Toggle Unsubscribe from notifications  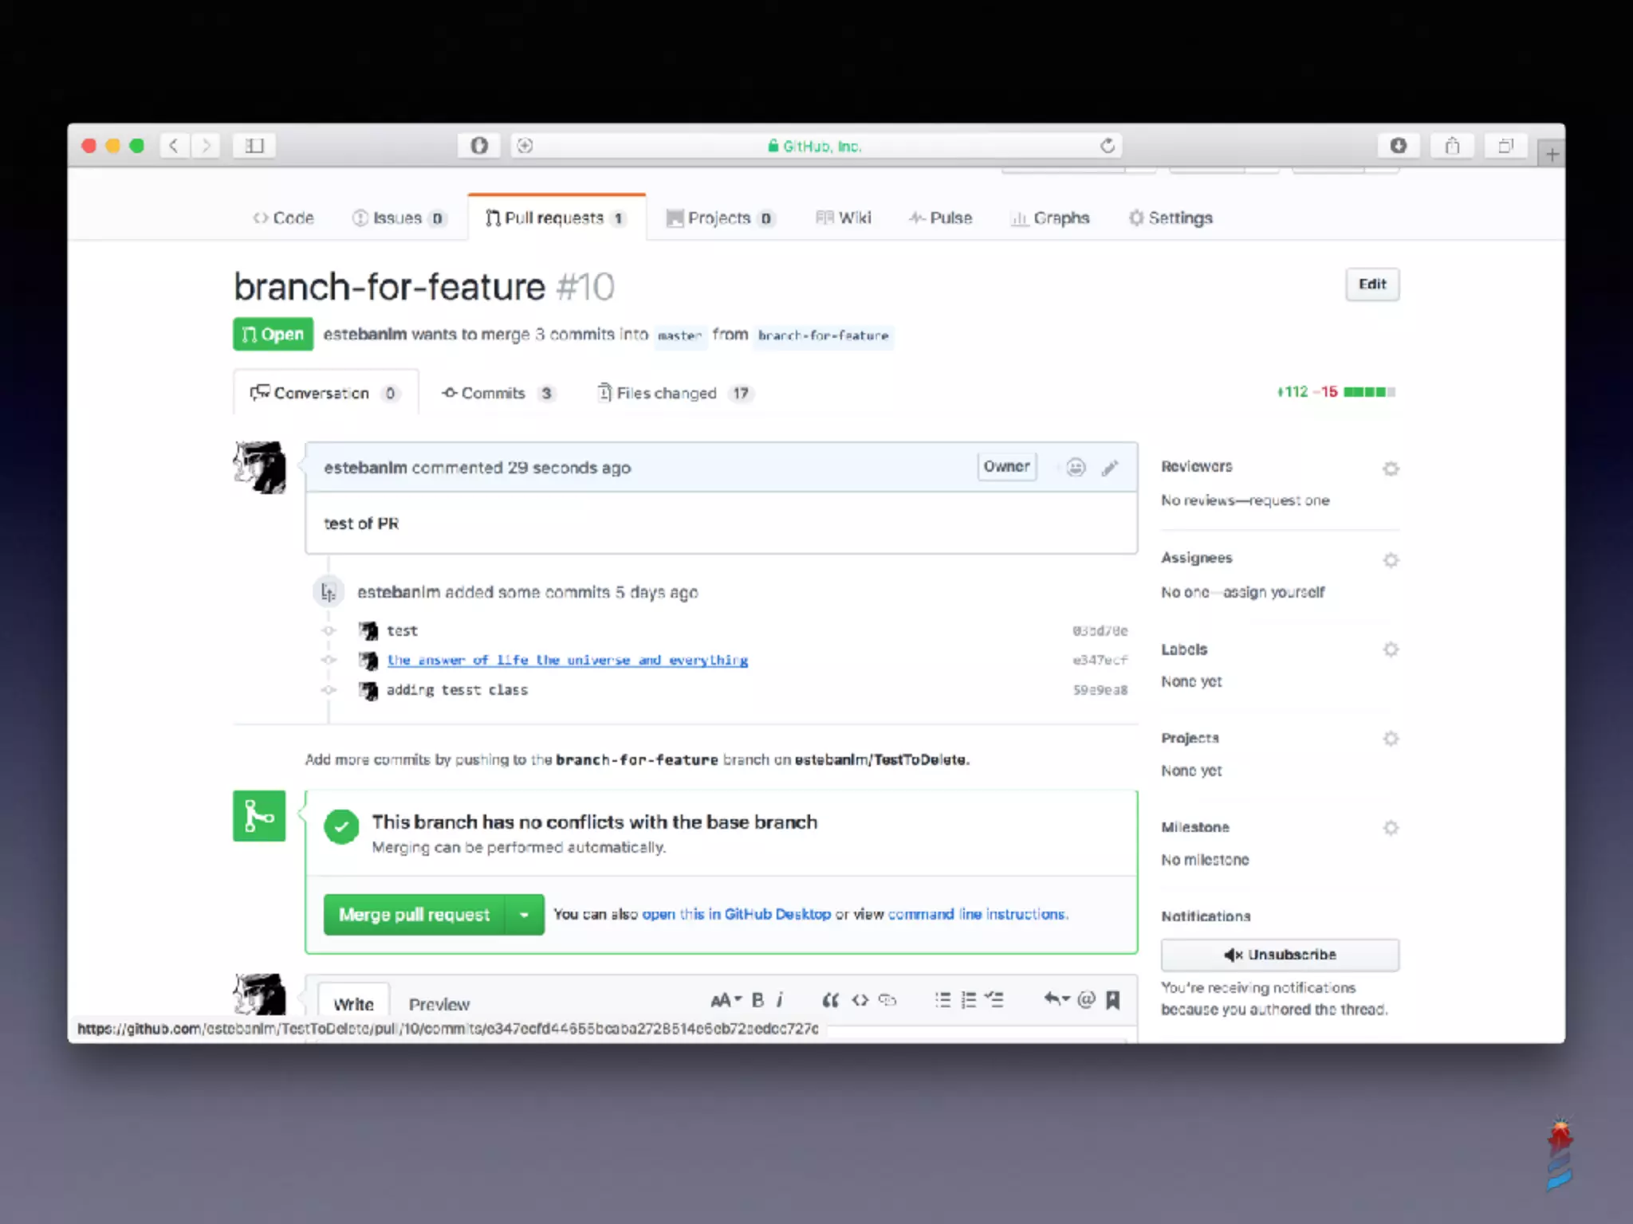[x=1280, y=955]
